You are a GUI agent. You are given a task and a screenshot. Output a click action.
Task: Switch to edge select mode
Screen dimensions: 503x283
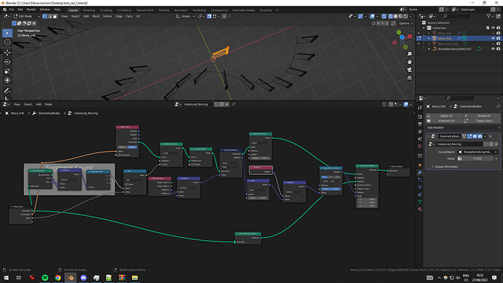pyautogui.click(x=50, y=16)
